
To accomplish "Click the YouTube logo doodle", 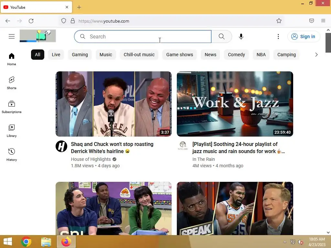I will point(38,36).
